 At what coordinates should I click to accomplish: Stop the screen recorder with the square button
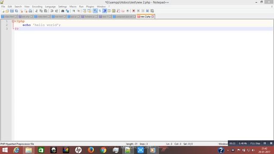271,143
